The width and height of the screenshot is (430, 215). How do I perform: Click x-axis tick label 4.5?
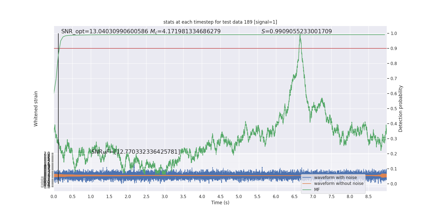click(220, 197)
